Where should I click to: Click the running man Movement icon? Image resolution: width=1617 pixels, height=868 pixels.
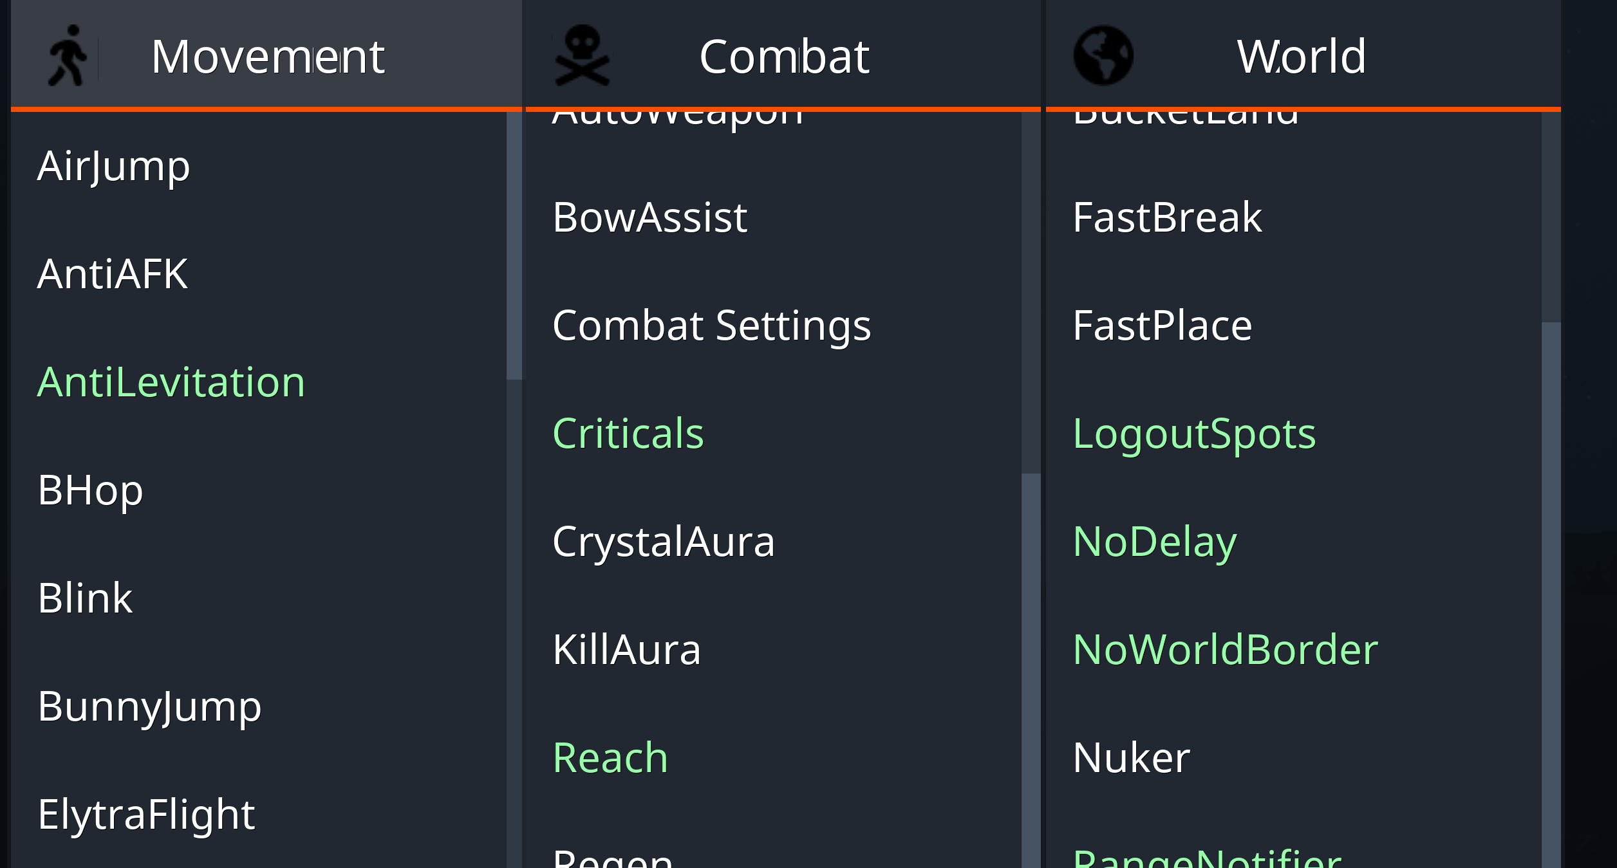(67, 55)
